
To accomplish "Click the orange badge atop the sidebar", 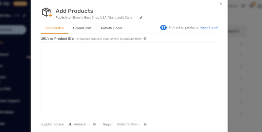I will (20, 4).
